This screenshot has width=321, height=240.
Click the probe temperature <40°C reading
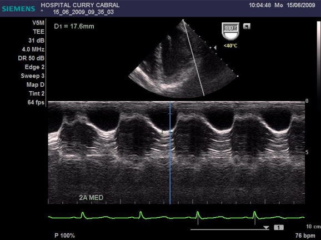point(230,46)
